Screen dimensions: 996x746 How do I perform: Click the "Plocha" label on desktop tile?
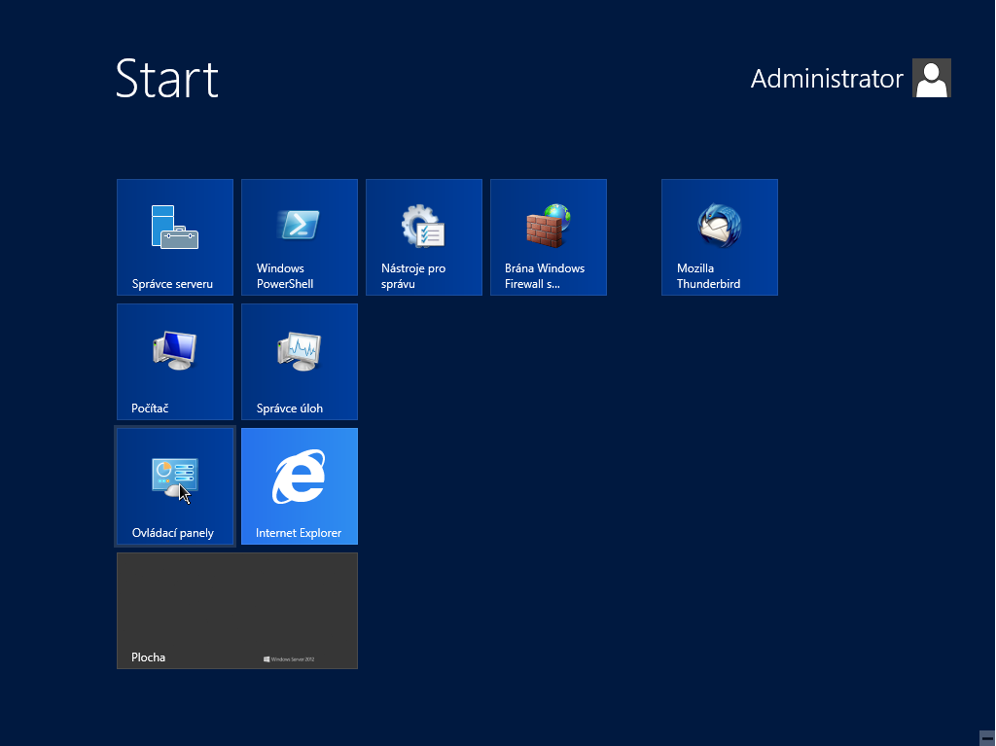tap(148, 657)
